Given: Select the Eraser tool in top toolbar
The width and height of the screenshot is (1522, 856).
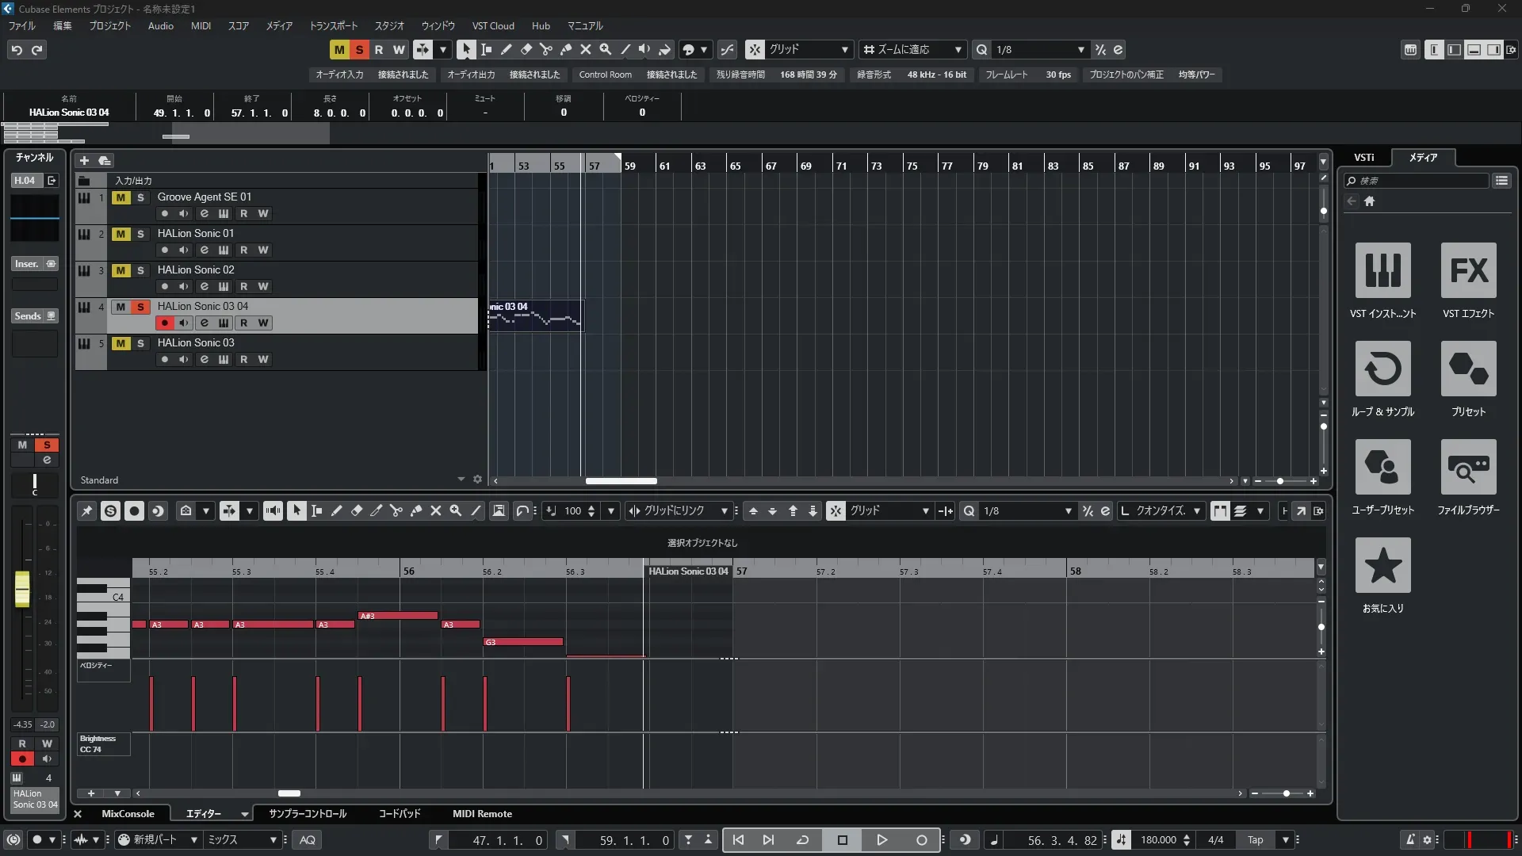Looking at the screenshot, I should (526, 49).
